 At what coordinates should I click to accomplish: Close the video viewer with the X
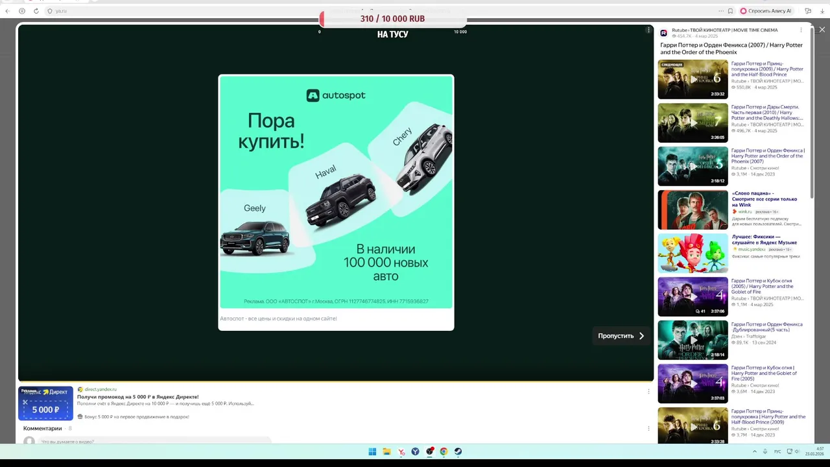point(822,29)
